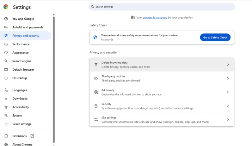Viewport: 252px width, 146px height.
Task: Go to Search engine settings
Action: pos(22,61)
